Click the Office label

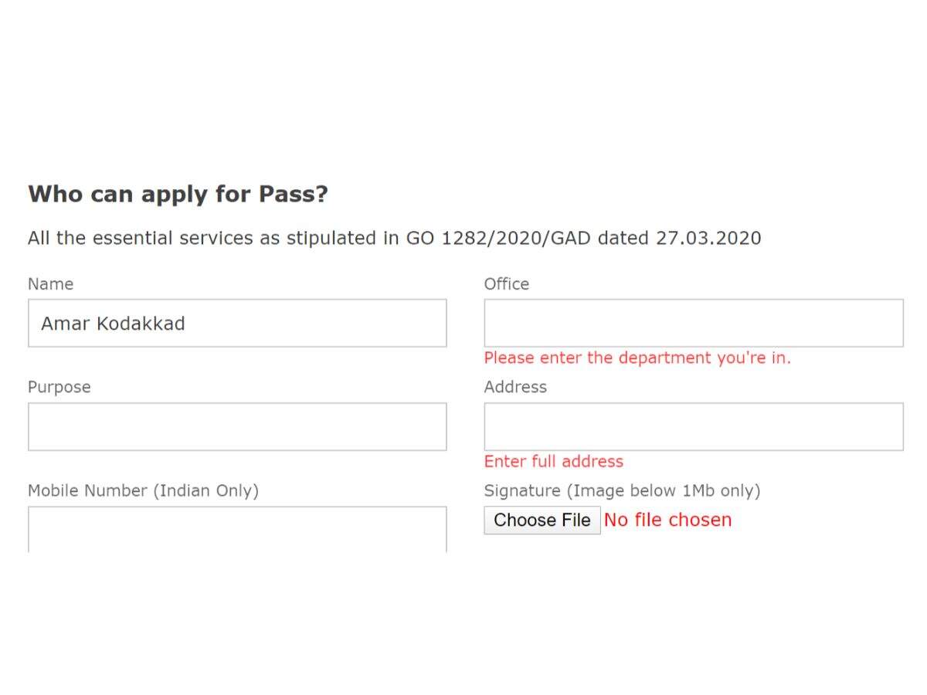pos(506,283)
